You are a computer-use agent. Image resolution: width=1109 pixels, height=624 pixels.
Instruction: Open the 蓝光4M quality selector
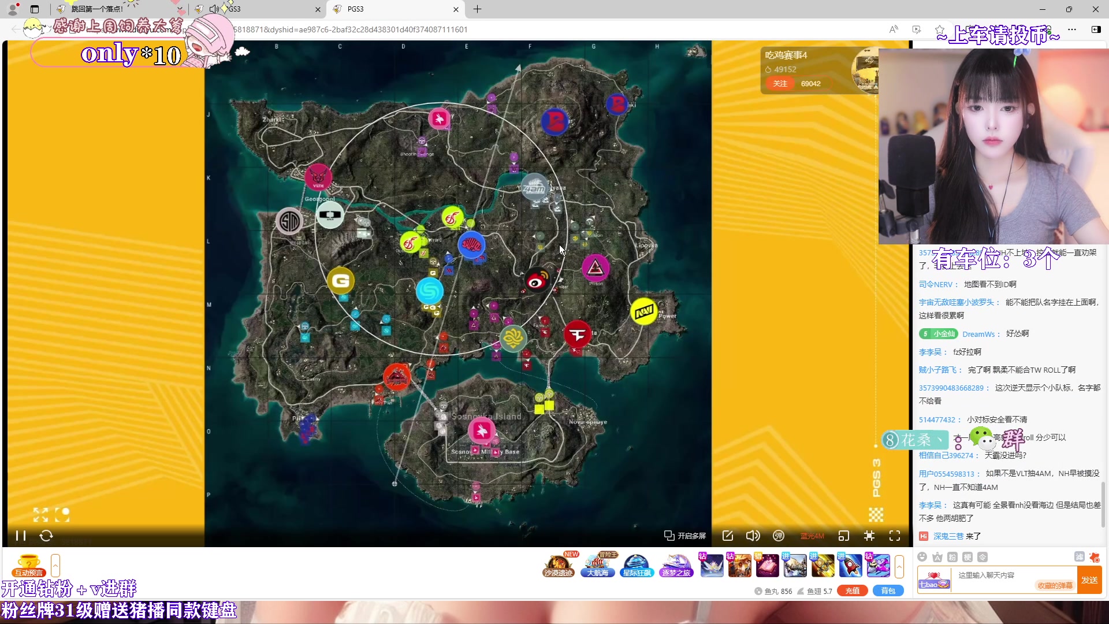coord(812,536)
